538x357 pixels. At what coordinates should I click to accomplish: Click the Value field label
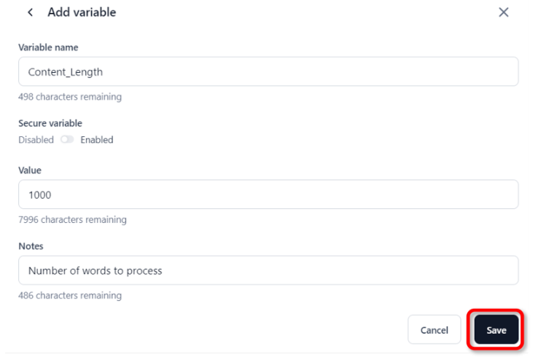tap(30, 170)
